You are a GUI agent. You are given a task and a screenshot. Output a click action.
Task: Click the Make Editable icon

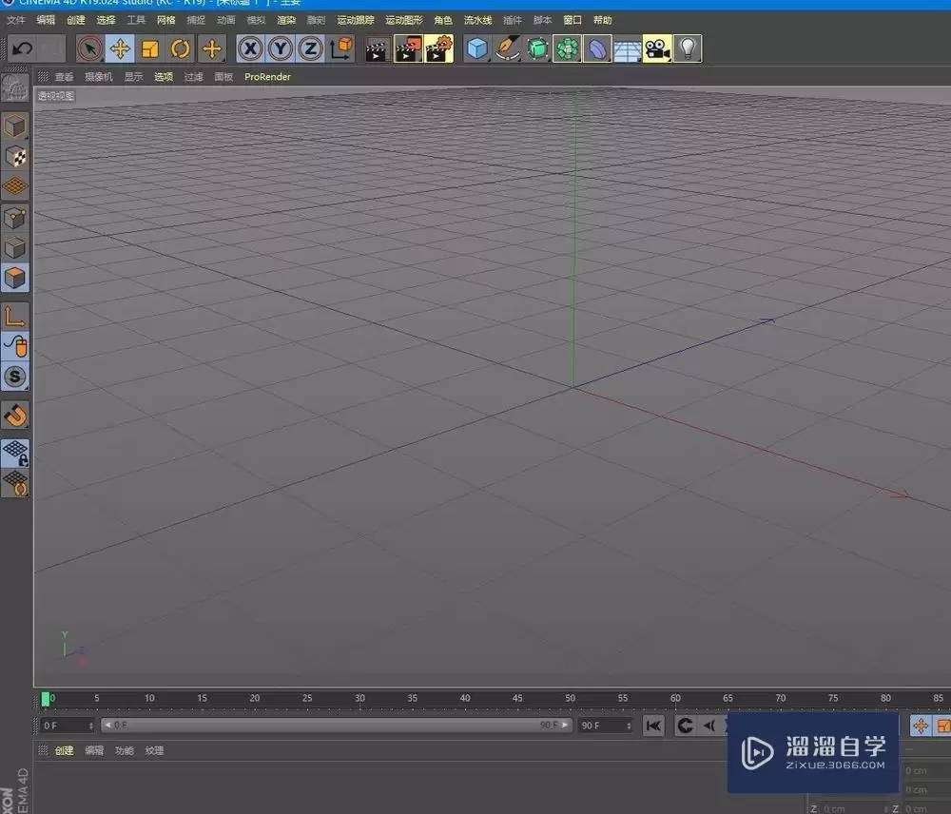pyautogui.click(x=15, y=88)
